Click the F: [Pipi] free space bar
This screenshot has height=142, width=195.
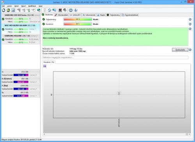[x=21, y=89]
